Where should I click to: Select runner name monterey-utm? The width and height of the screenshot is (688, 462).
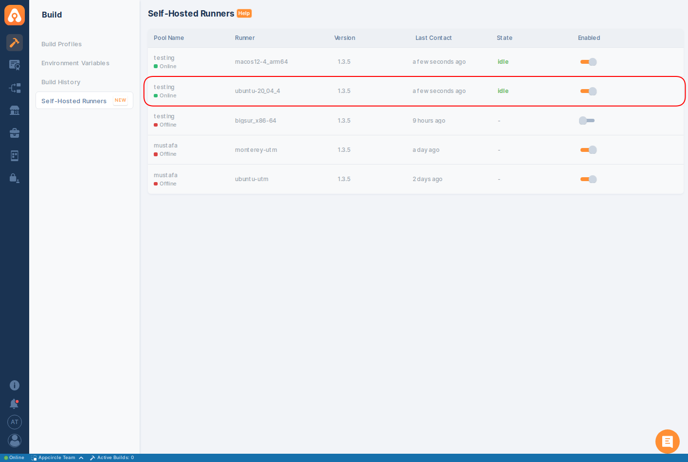click(x=256, y=150)
